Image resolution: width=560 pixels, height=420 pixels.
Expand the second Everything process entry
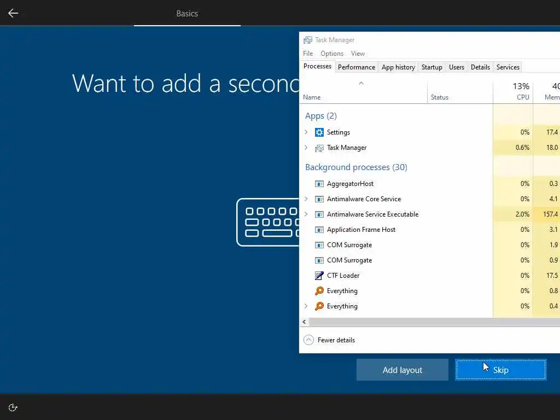(306, 306)
